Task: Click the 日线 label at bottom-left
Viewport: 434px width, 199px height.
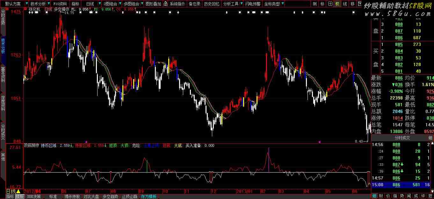Action: tap(11, 191)
